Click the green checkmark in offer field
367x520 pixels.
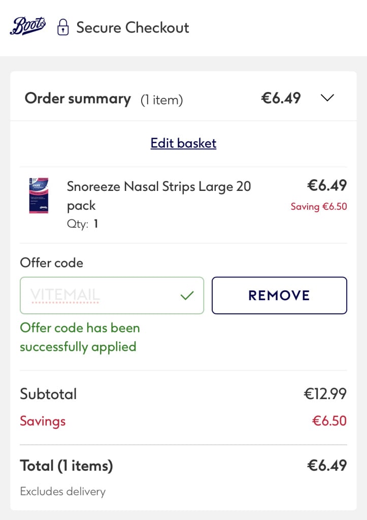coord(187,295)
